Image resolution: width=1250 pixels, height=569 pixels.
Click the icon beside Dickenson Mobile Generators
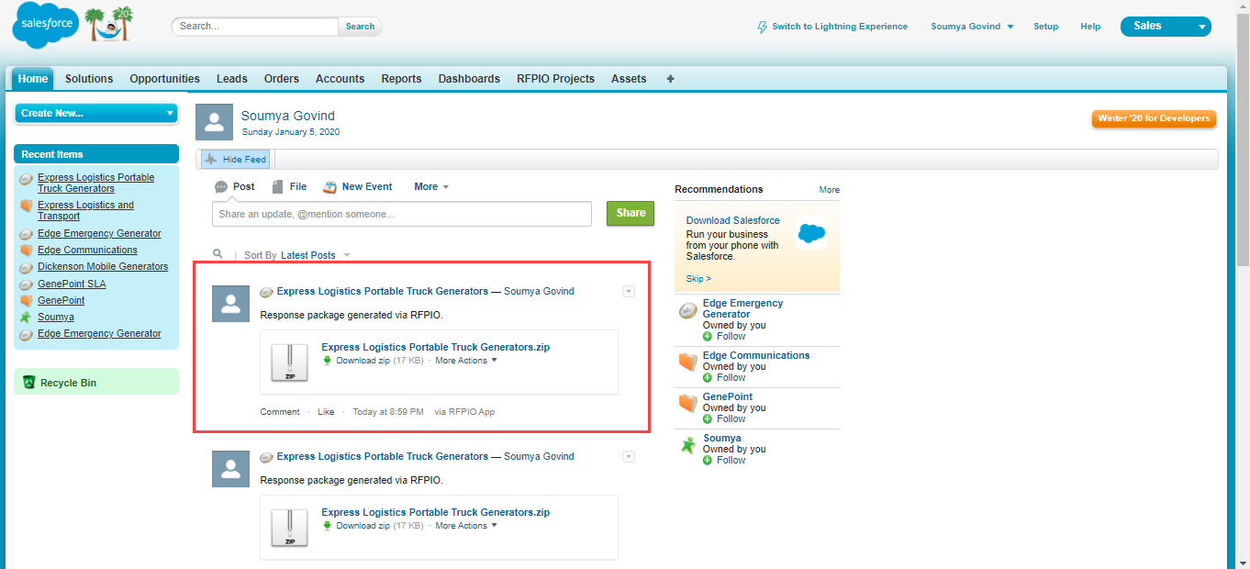point(27,267)
